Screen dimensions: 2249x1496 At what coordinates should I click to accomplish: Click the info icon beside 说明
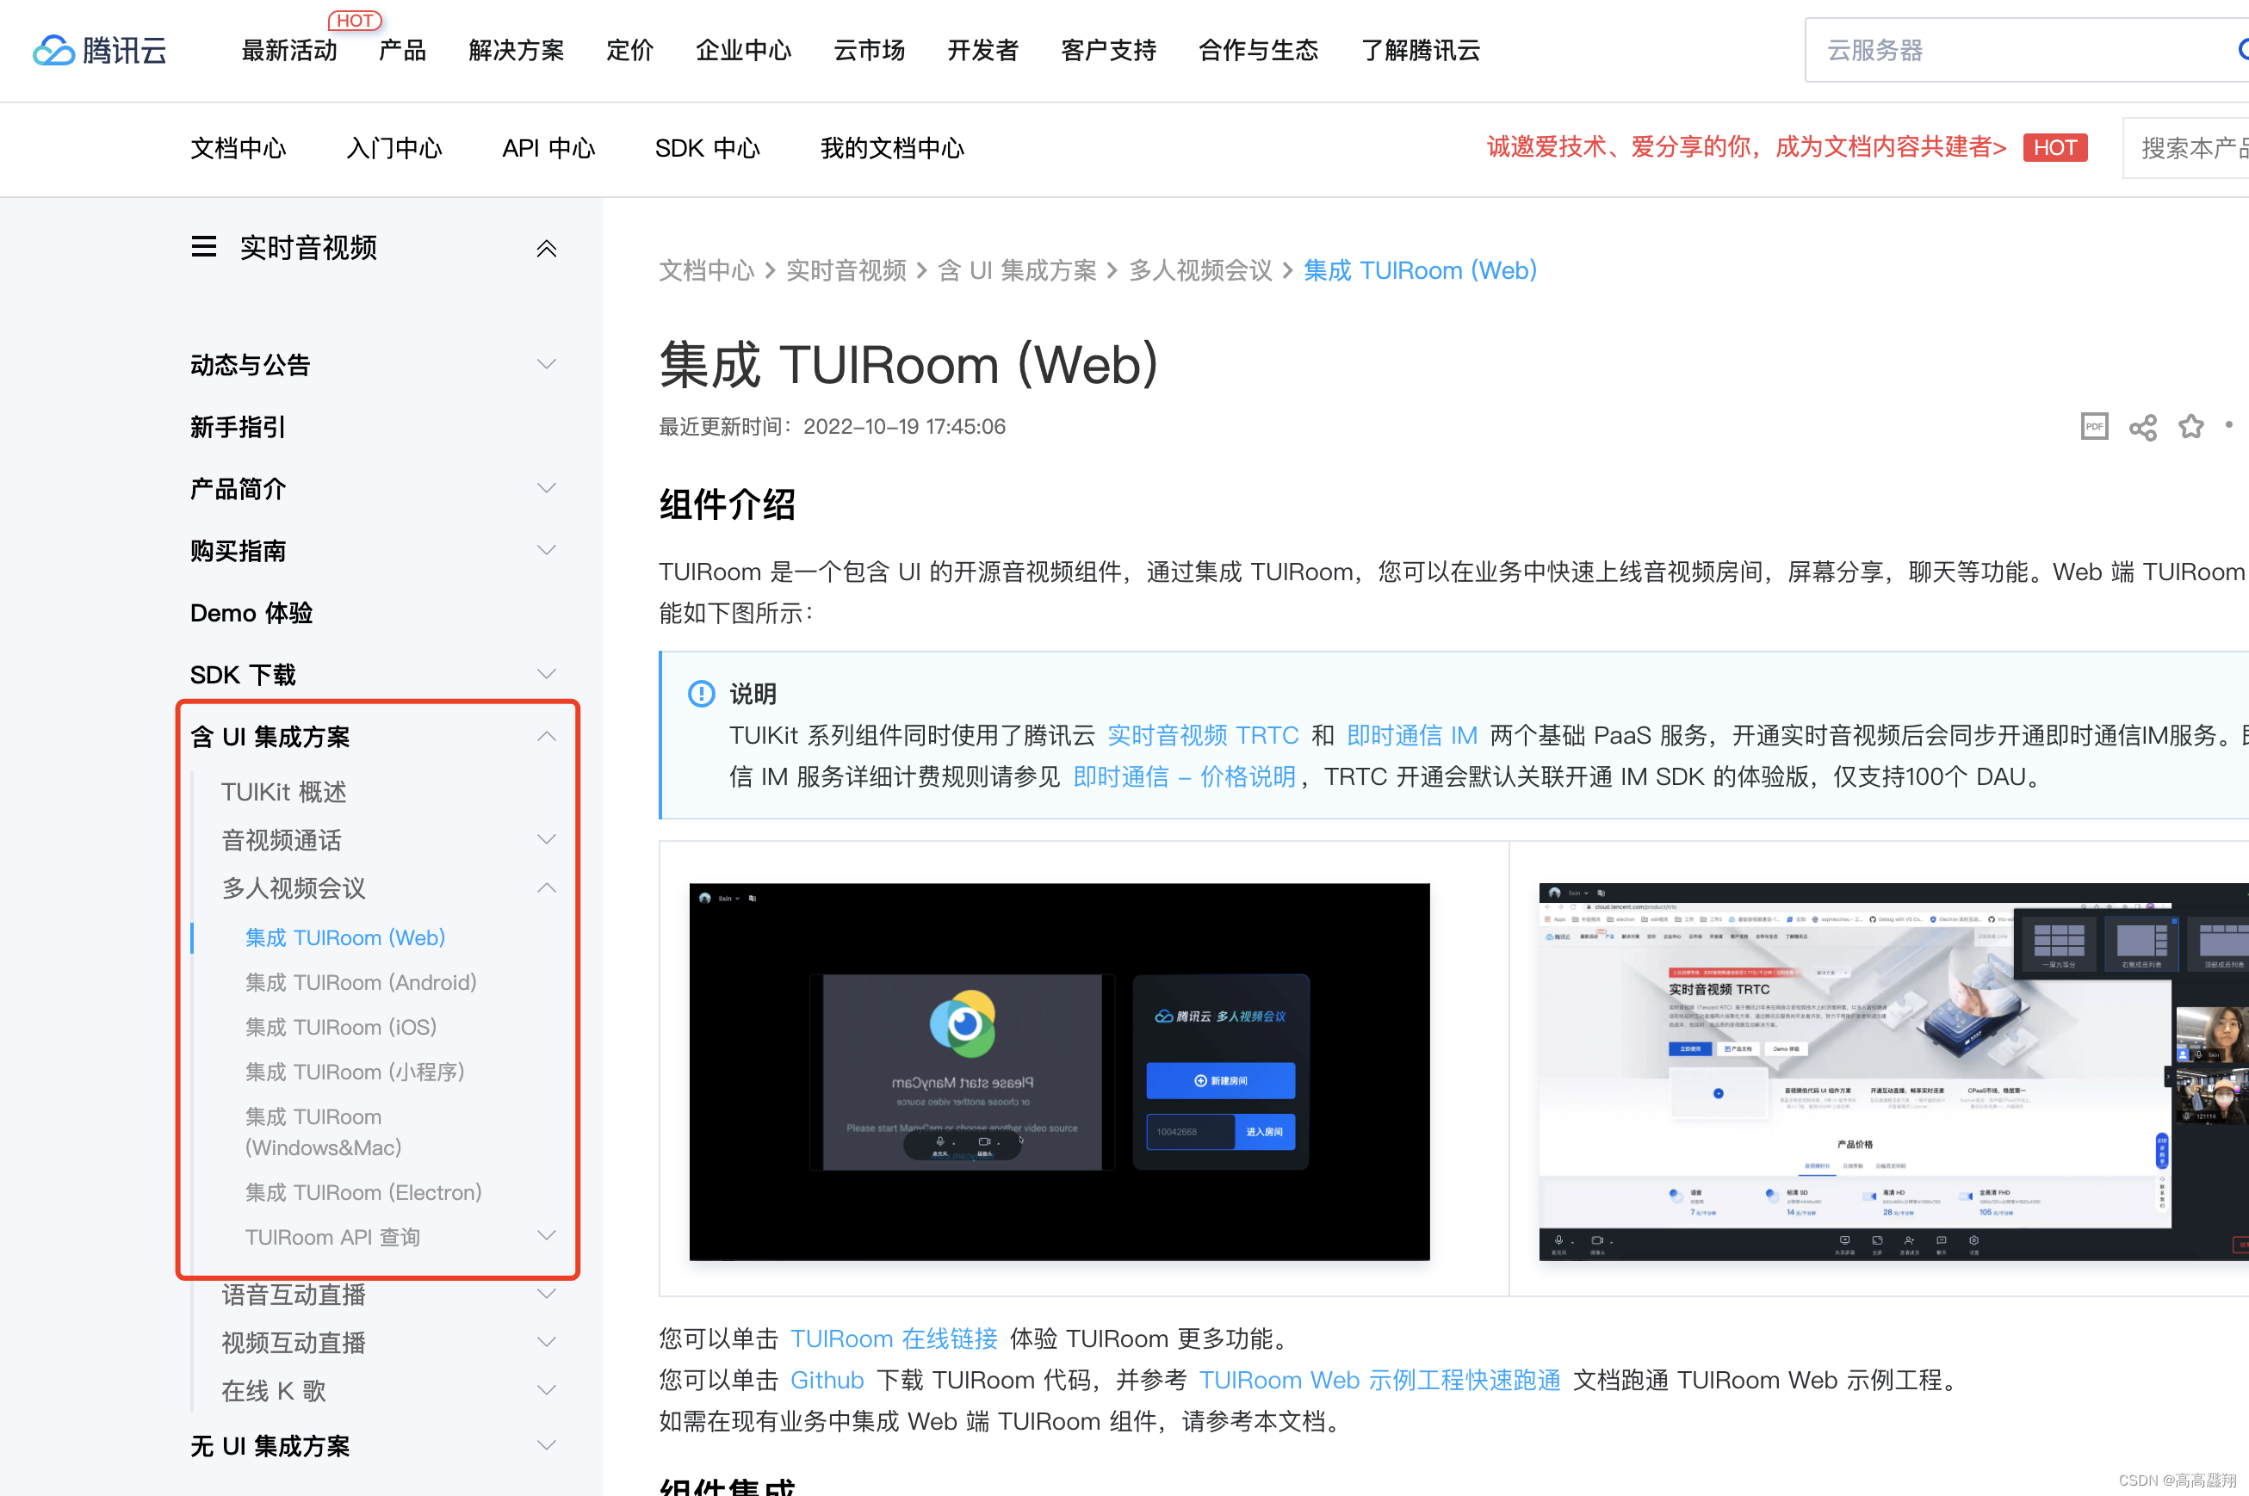(x=702, y=694)
